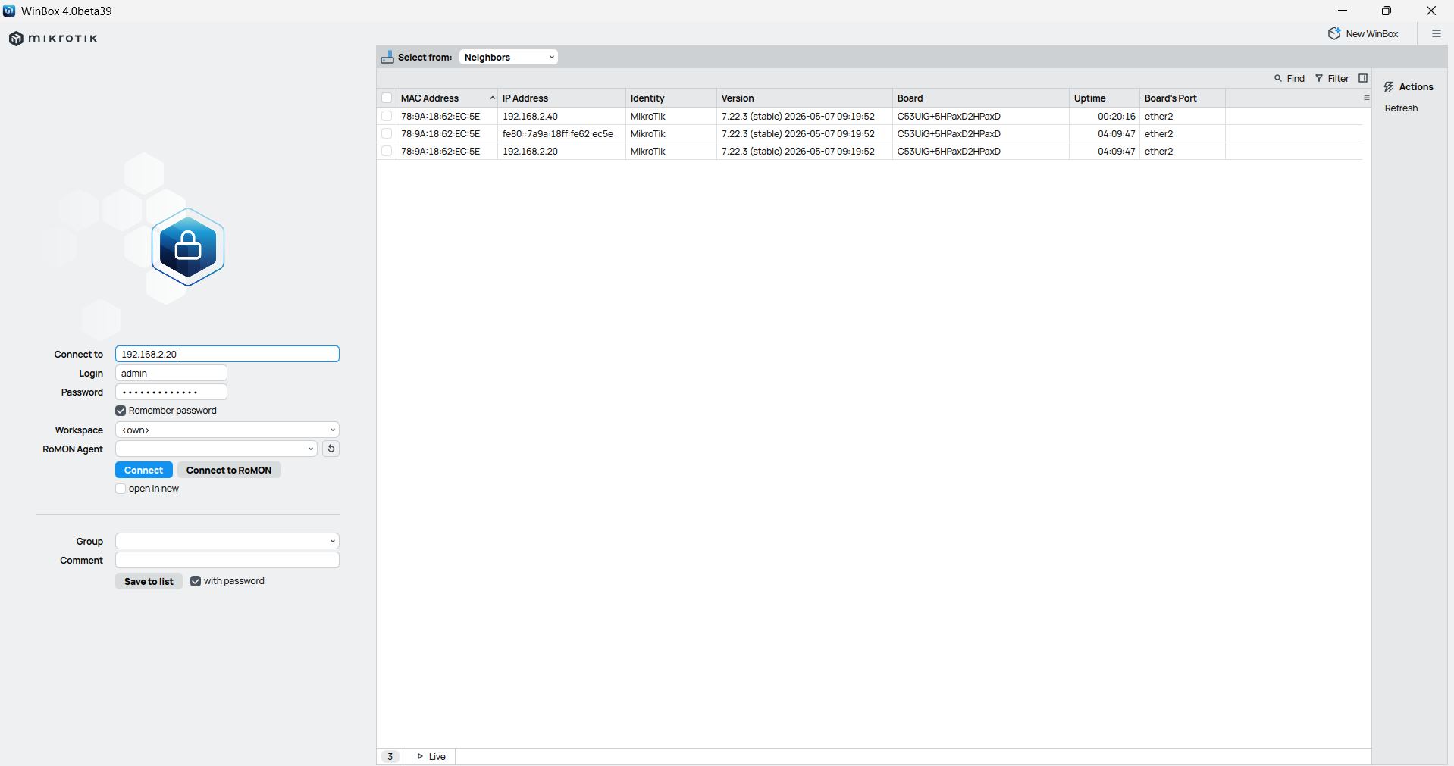Click Connect to RoMON button
Image resolution: width=1454 pixels, height=766 pixels.
[x=229, y=470]
